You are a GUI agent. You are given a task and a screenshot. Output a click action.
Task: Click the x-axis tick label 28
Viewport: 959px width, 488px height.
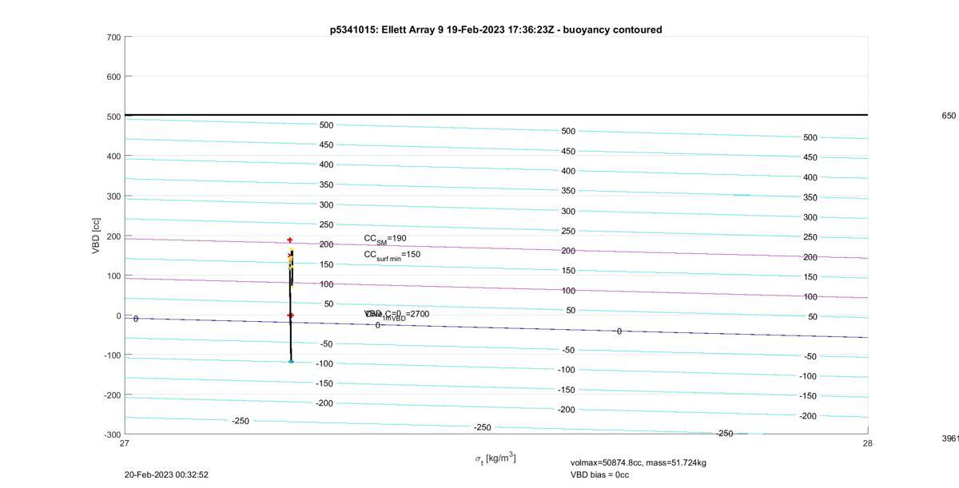point(867,443)
